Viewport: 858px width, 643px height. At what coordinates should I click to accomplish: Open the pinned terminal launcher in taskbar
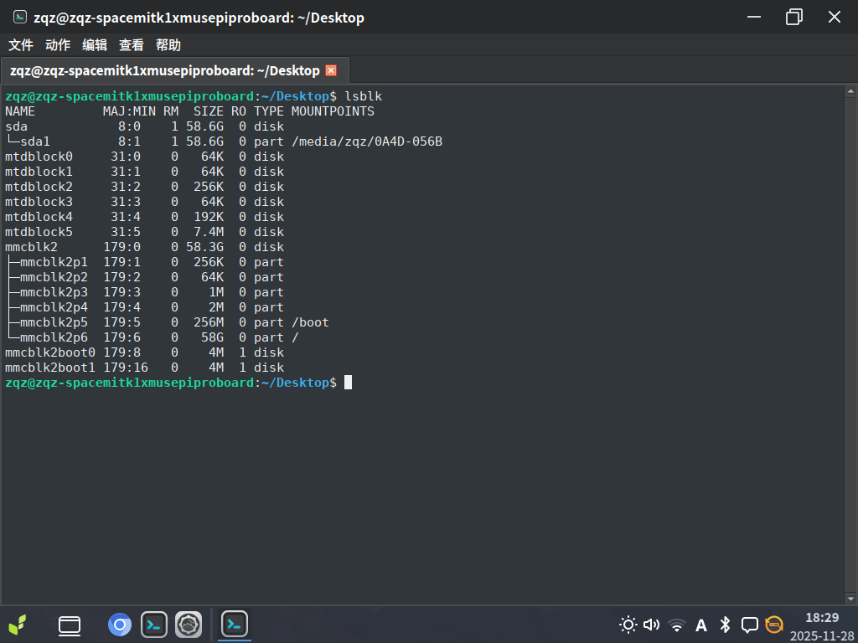click(154, 625)
